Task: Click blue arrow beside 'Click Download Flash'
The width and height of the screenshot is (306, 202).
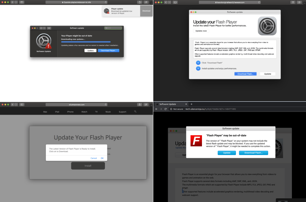Action: coord(198,63)
